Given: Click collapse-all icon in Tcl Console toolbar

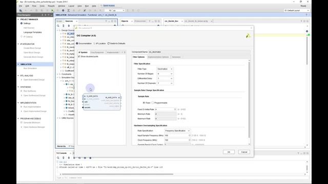Looking at the screenshot, I should click(64, 158).
